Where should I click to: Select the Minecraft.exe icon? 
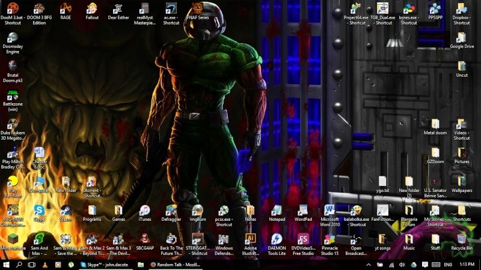(13, 239)
